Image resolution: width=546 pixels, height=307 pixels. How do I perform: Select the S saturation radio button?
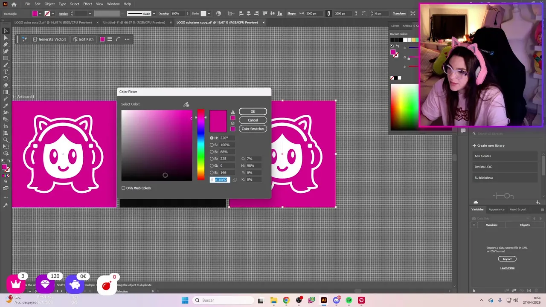coord(212,145)
